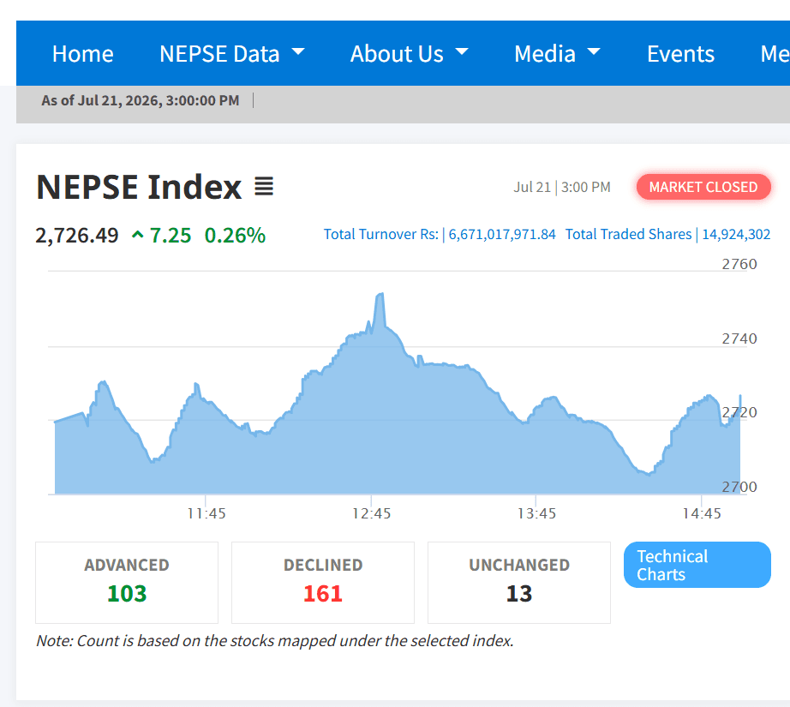Click the green up-arrow change indicator
Viewport: 790px width, 707px height.
(x=138, y=235)
